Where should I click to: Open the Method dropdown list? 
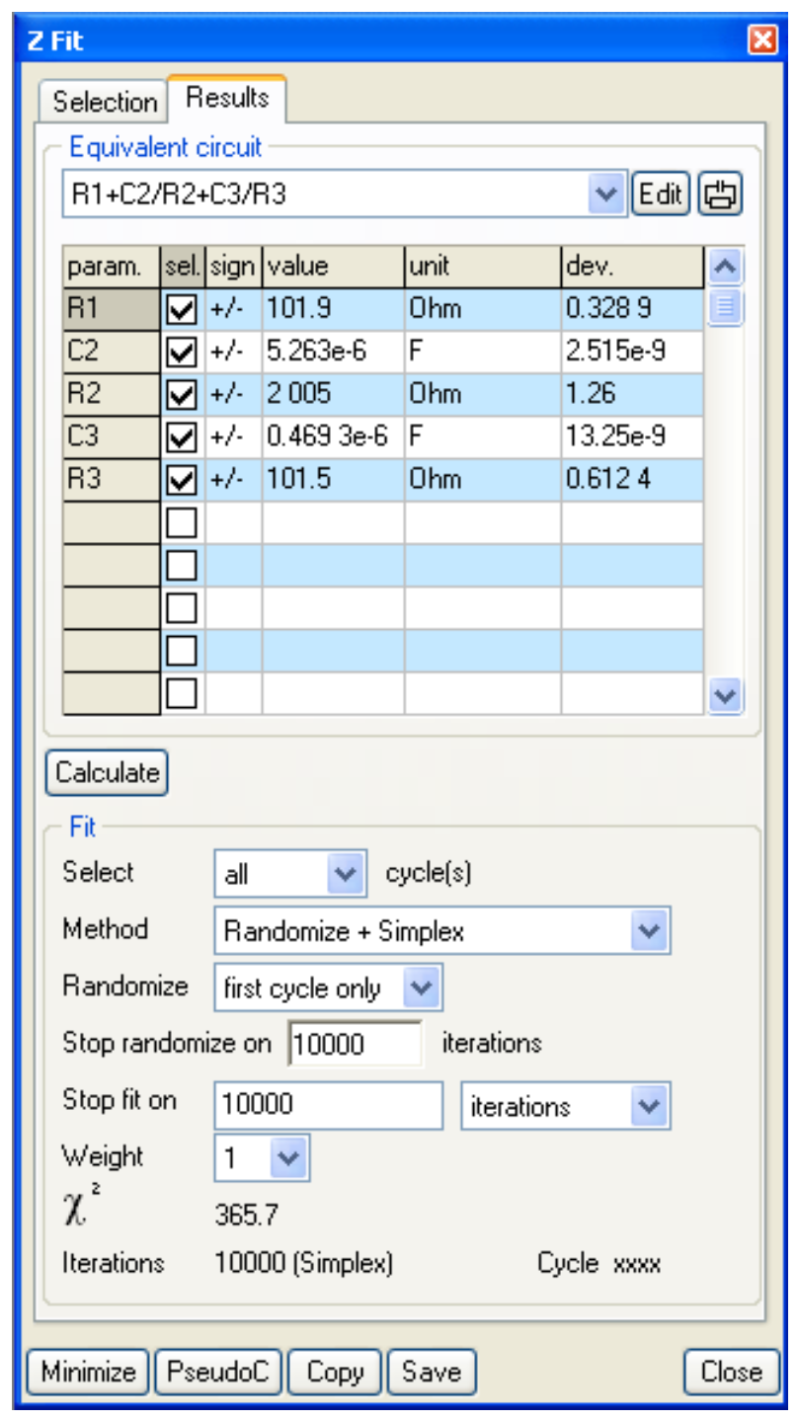648,930
